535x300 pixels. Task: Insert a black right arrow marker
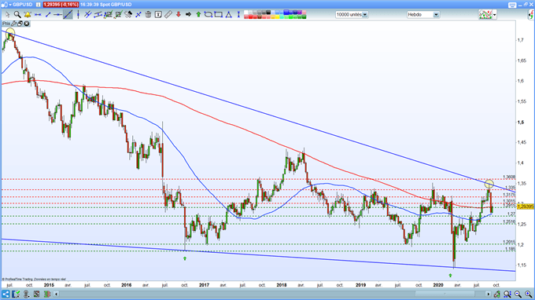188,15
